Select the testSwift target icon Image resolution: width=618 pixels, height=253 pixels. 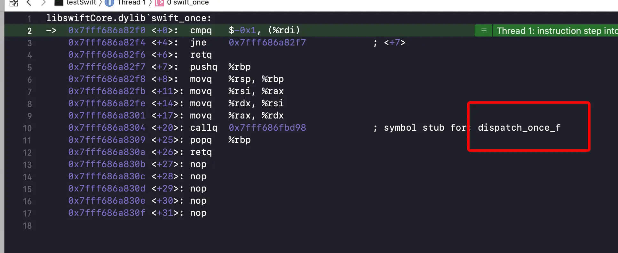coord(59,3)
